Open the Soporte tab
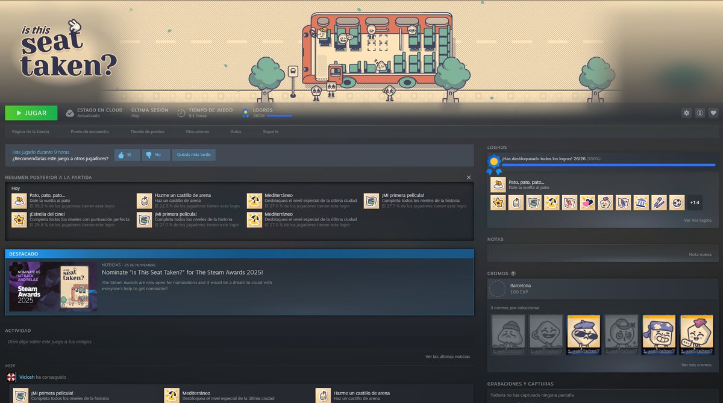The image size is (723, 403). pyautogui.click(x=271, y=131)
